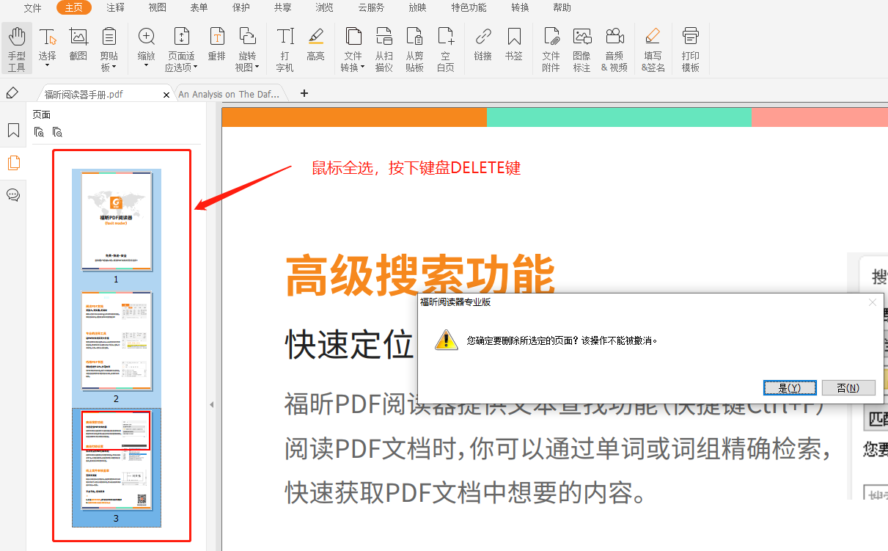The width and height of the screenshot is (888, 551).
Task: Confirm deletion with 是(Y) button
Action: click(x=789, y=387)
